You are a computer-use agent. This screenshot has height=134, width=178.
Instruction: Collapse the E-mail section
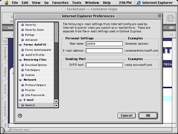20,100
